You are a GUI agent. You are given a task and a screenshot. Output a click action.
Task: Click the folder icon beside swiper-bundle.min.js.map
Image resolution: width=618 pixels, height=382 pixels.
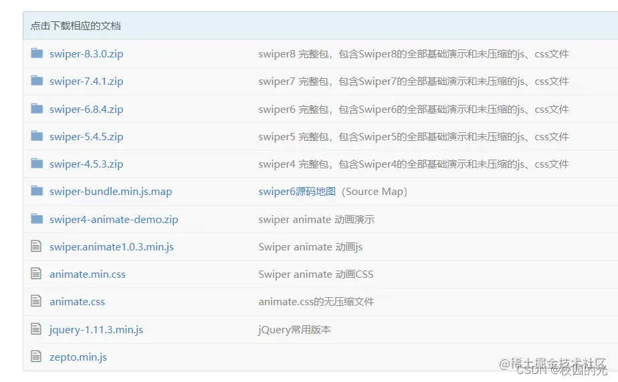point(37,191)
